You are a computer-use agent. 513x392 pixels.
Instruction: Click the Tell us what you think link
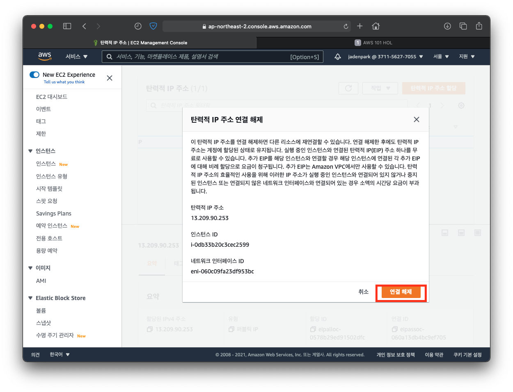pyautogui.click(x=64, y=82)
